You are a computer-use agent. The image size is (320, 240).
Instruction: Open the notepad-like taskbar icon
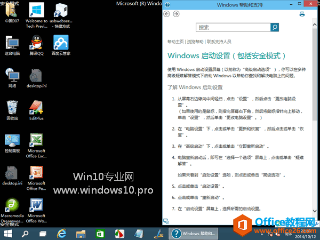pos(139,234)
